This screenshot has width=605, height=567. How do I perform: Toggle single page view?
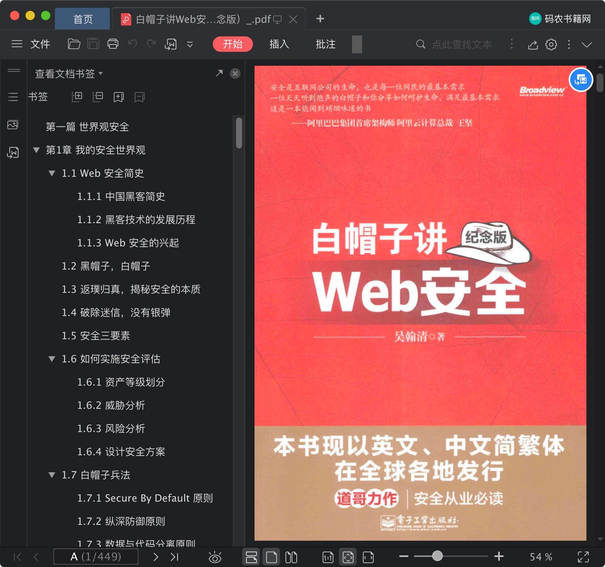pyautogui.click(x=272, y=557)
